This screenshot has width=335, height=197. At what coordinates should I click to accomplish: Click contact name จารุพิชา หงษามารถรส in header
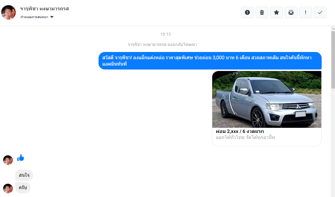point(45,9)
